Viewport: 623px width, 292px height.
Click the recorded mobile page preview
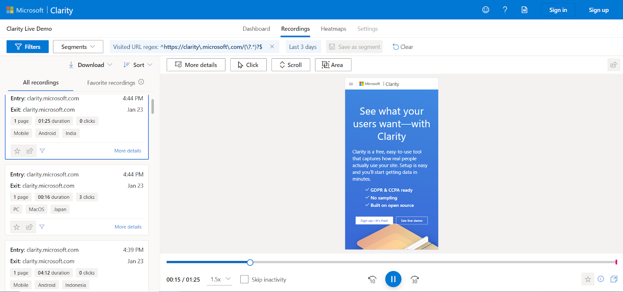(392, 163)
